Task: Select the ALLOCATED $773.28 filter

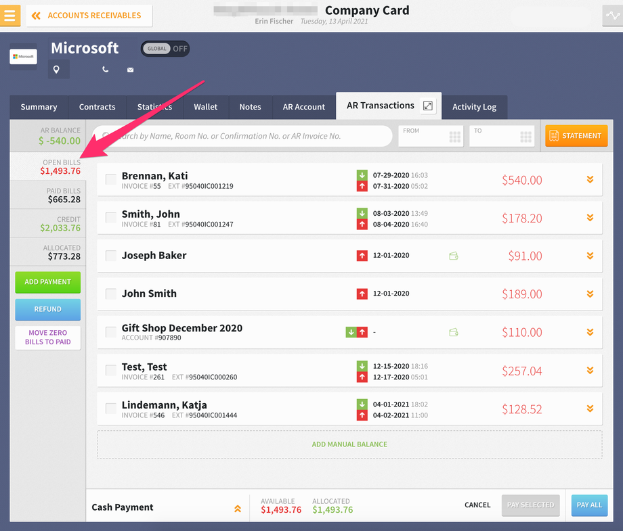Action: (47, 252)
